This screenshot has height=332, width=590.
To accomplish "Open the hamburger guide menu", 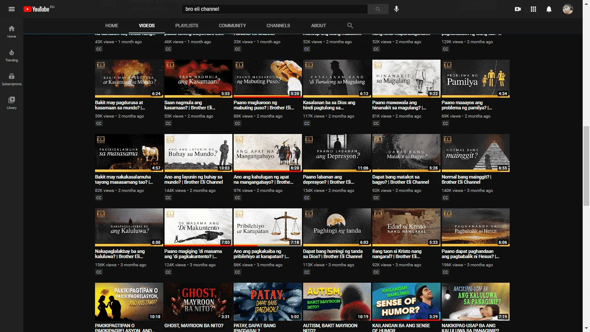I will tap(12, 9).
